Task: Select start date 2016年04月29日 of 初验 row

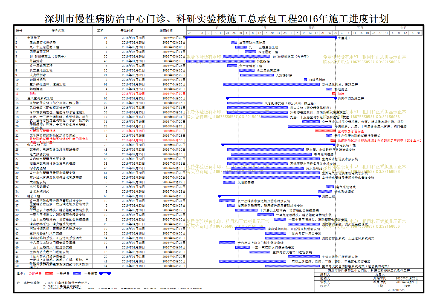Action: [133, 94]
